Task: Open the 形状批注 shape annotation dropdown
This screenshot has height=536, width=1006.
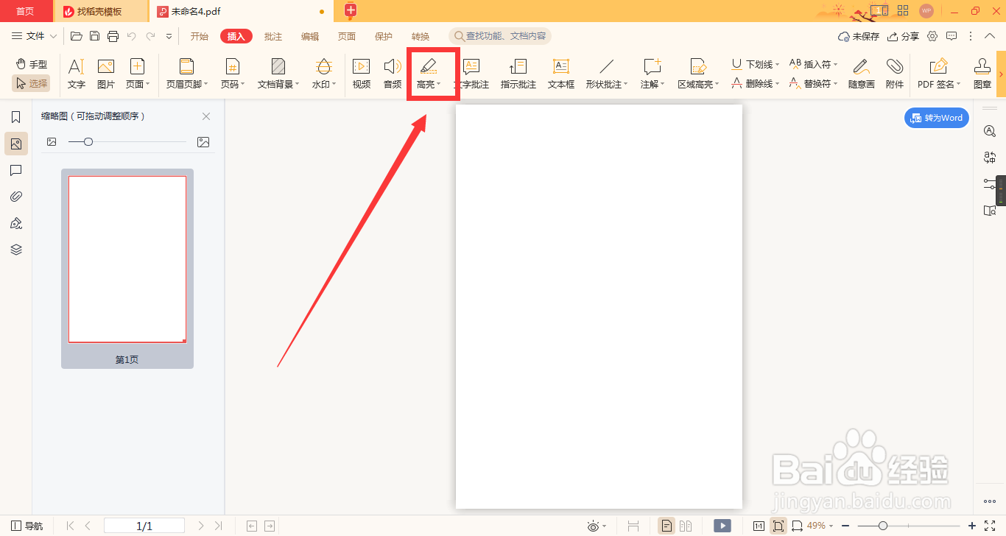Action: pos(607,74)
